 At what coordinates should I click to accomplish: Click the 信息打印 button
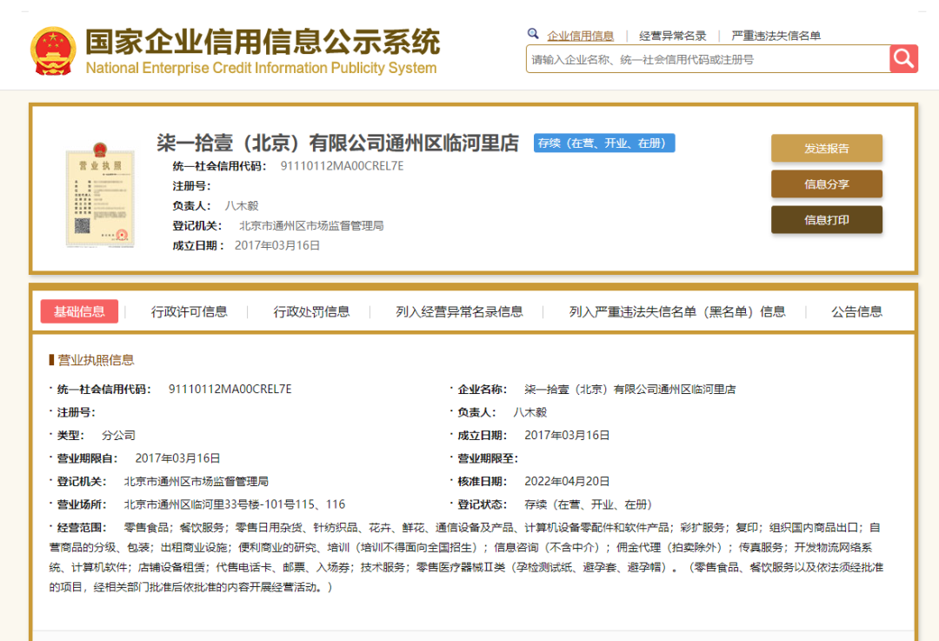(x=827, y=220)
